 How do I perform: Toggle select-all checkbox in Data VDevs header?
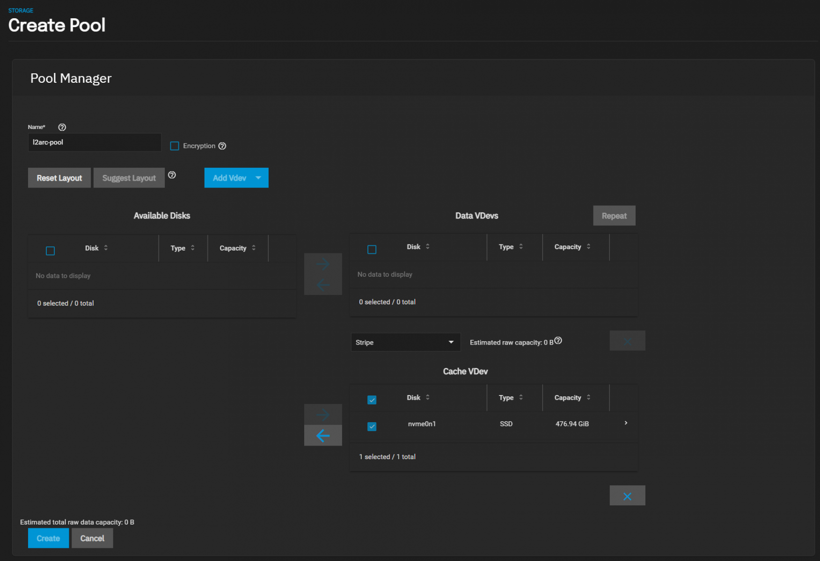click(x=372, y=250)
